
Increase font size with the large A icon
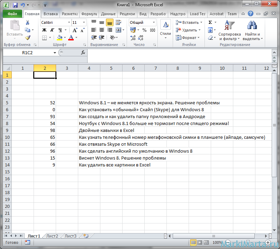click(75, 30)
